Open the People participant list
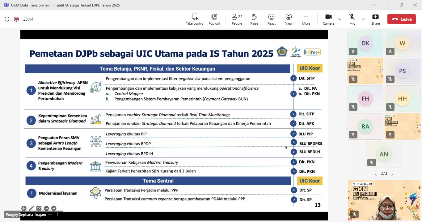The height and width of the screenshot is (222, 422). coord(237,19)
